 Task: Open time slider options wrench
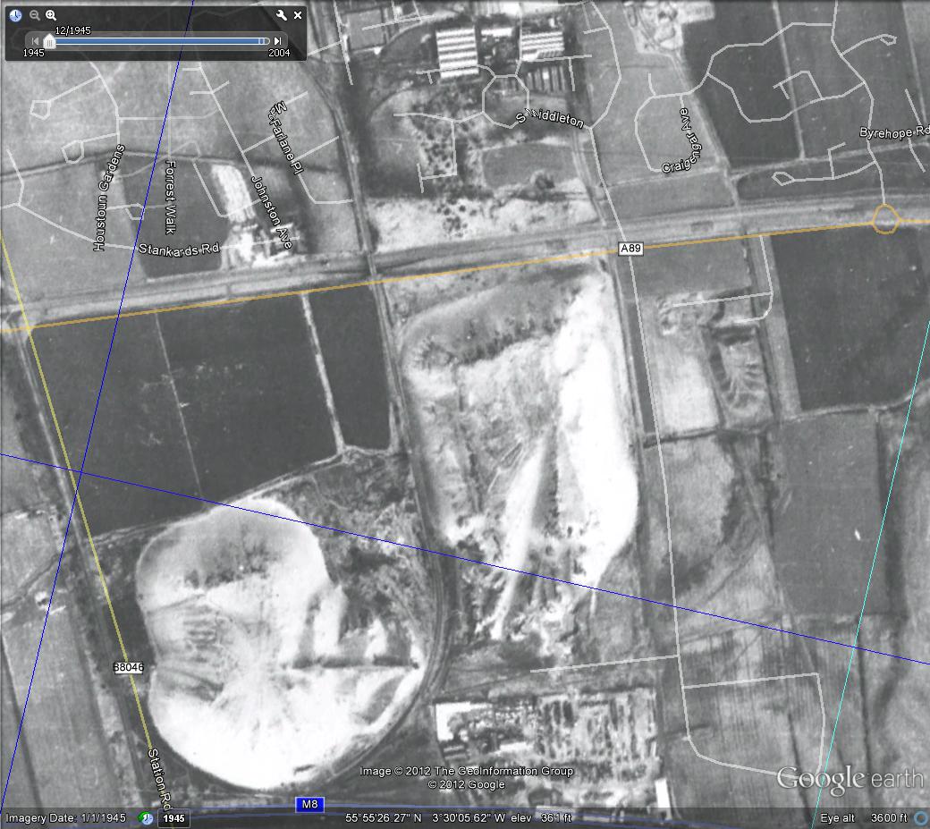coord(281,15)
